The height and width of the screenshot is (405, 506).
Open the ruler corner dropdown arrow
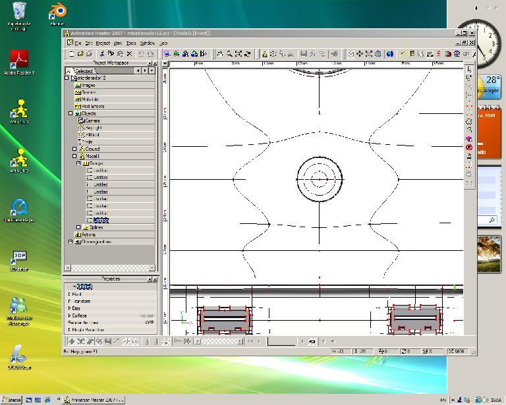(165, 63)
